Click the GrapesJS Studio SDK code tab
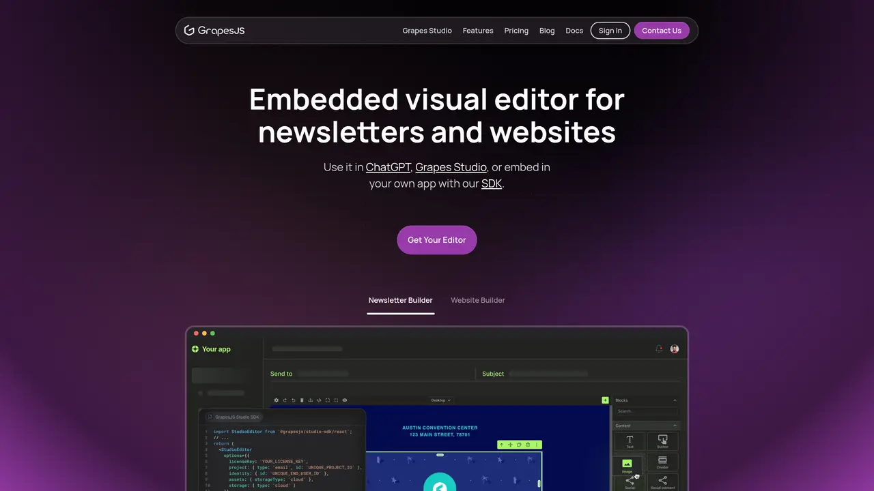 (x=234, y=417)
